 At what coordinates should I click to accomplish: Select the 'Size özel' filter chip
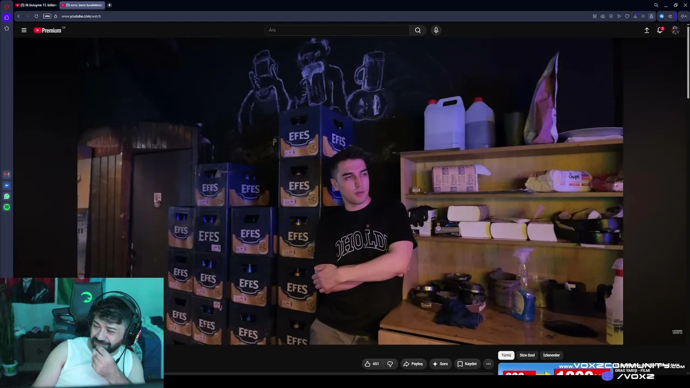coord(527,355)
